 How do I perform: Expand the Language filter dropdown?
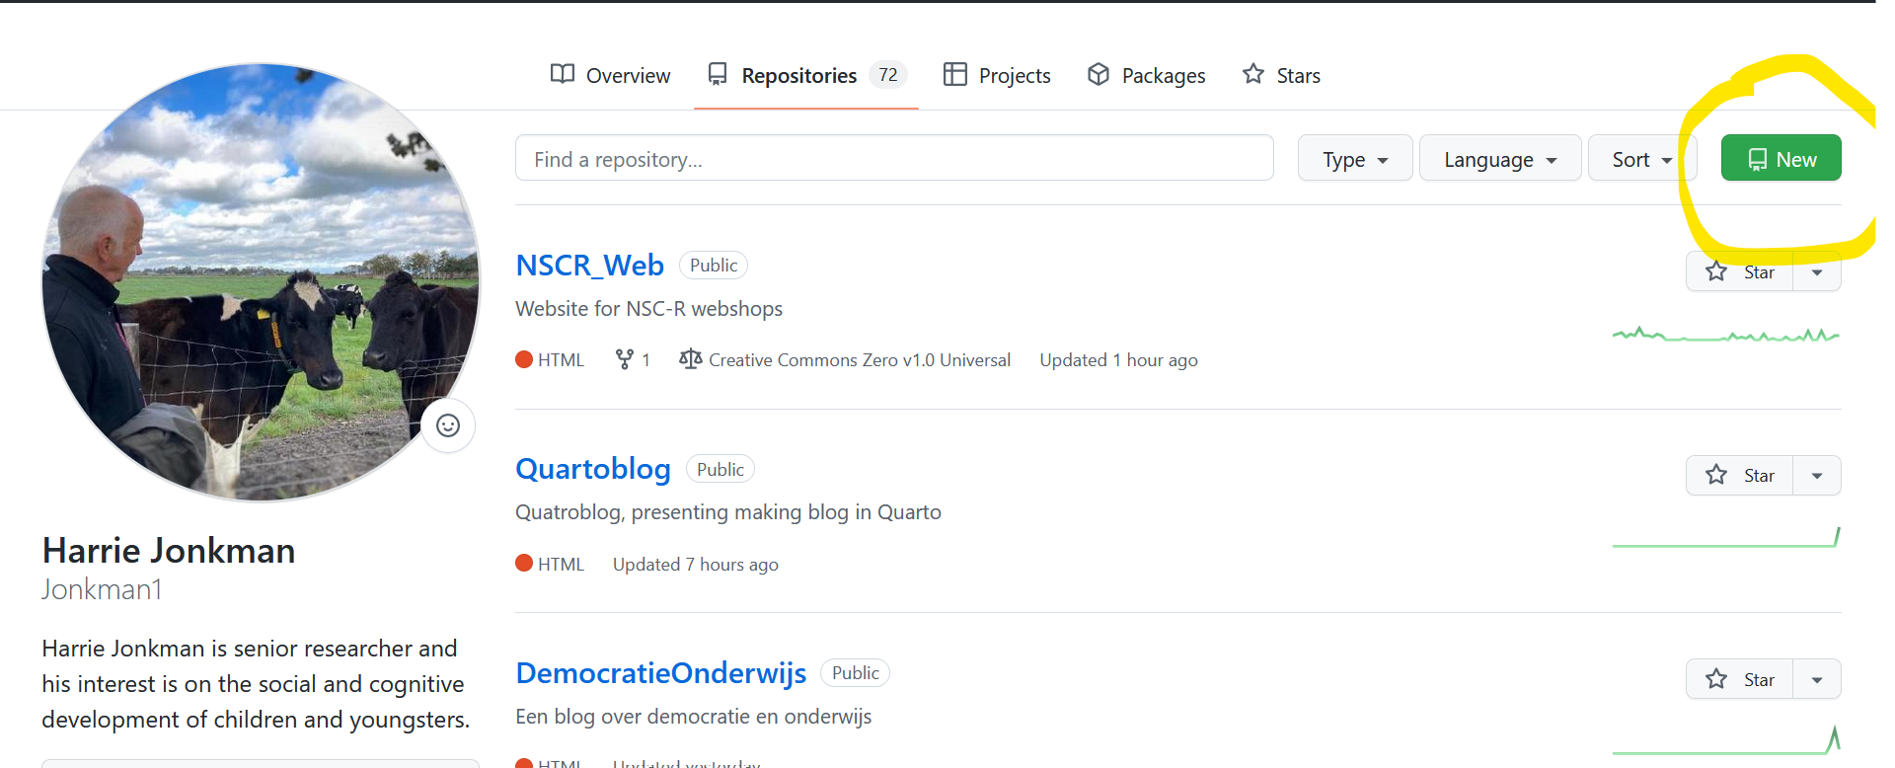1499,159
